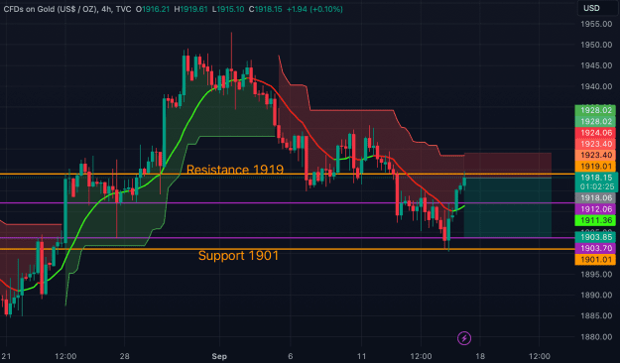620x363 pixels.
Task: Click the purple 1912.06 price label
Action: tap(595, 209)
